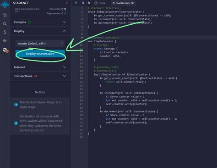This screenshot has width=217, height=168.
Task: Click '// Counter variable' comment line
Action: (114, 52)
